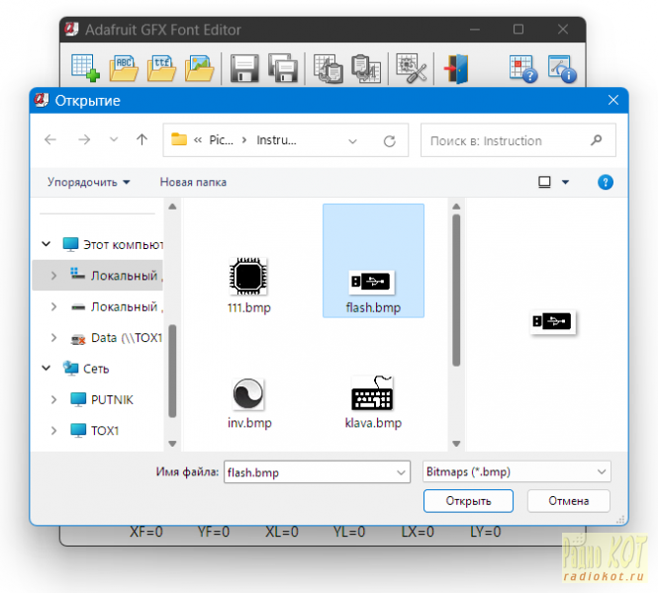Click the single floppy save icon
The width and height of the screenshot is (658, 593).
point(245,68)
